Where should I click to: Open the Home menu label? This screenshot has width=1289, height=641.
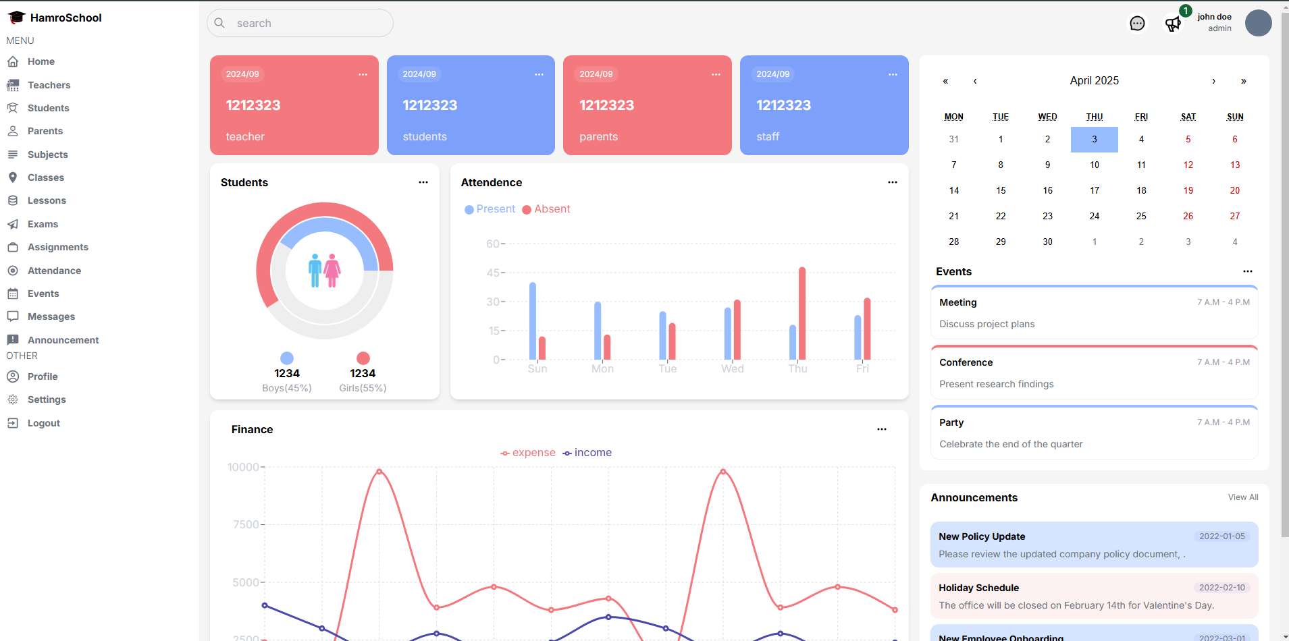tap(41, 61)
